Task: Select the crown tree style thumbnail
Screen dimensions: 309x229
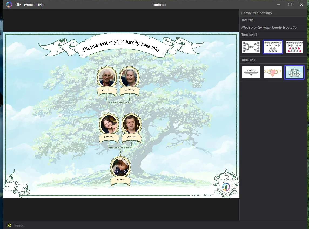Action: pos(294,72)
